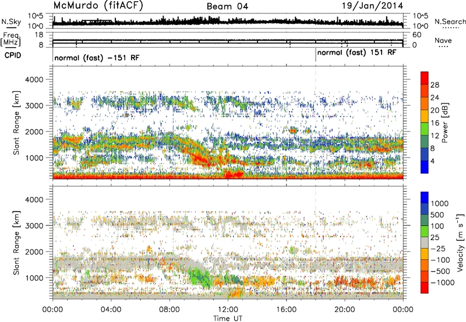Click the Power [dB] colorbar title
This screenshot has height=322, width=466.
(445, 123)
